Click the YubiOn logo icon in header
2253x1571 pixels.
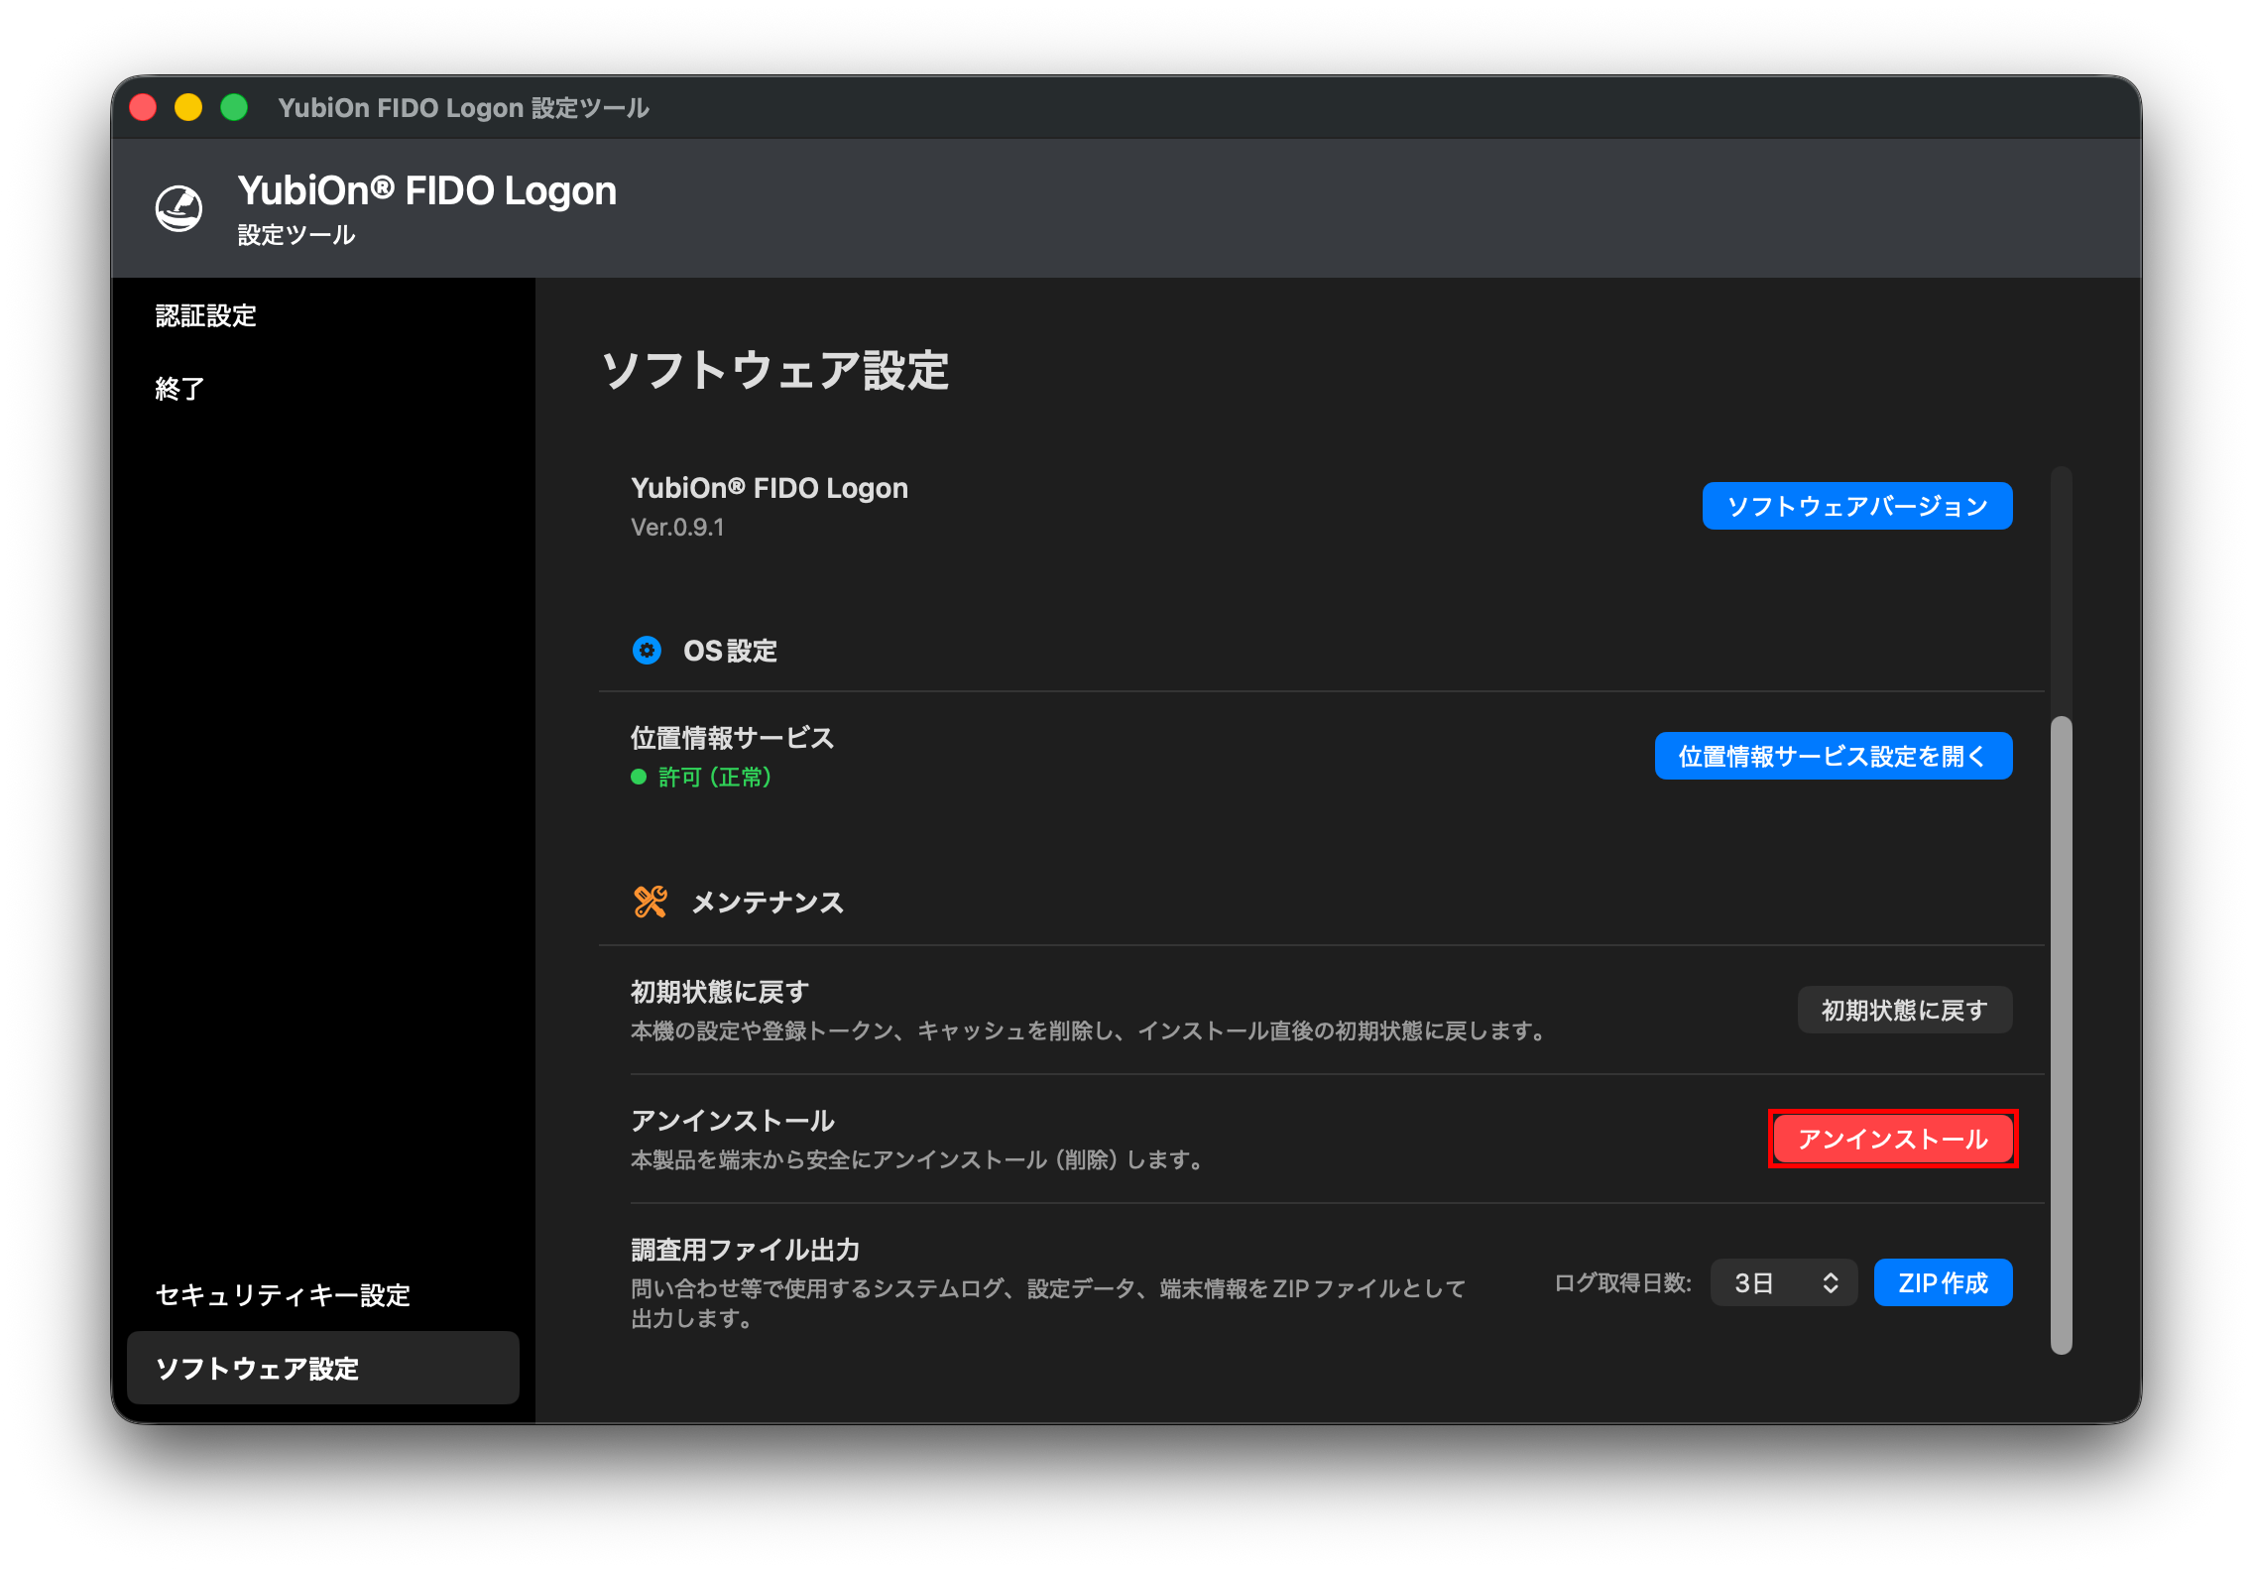pos(179,208)
